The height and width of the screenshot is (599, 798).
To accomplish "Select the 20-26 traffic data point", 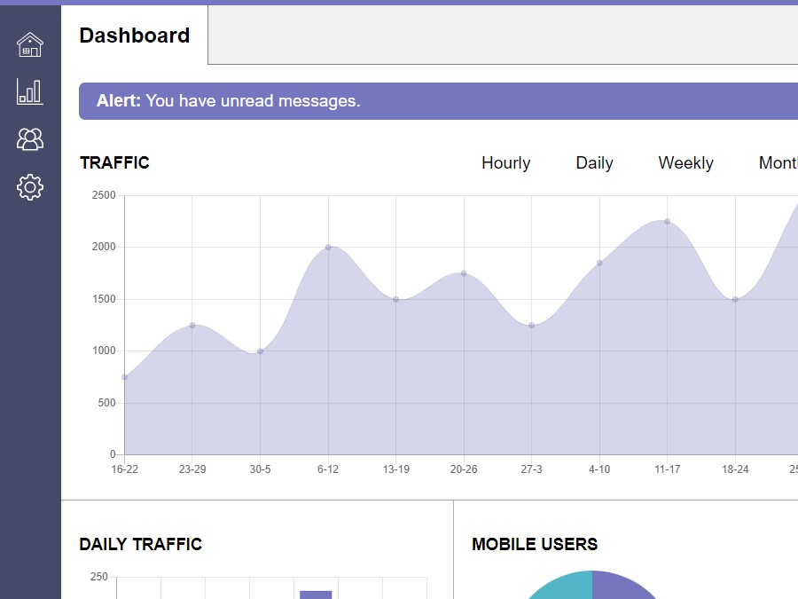I will (464, 273).
